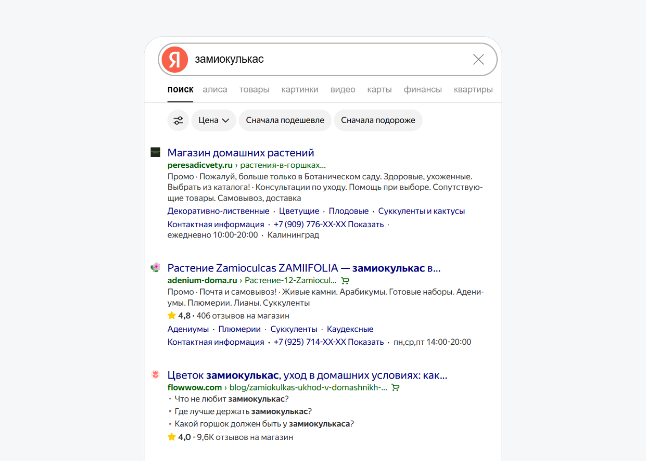Screen dimensions: 646x461
Task: Open the растения-в-горшках breadcrumb link
Action: [283, 165]
